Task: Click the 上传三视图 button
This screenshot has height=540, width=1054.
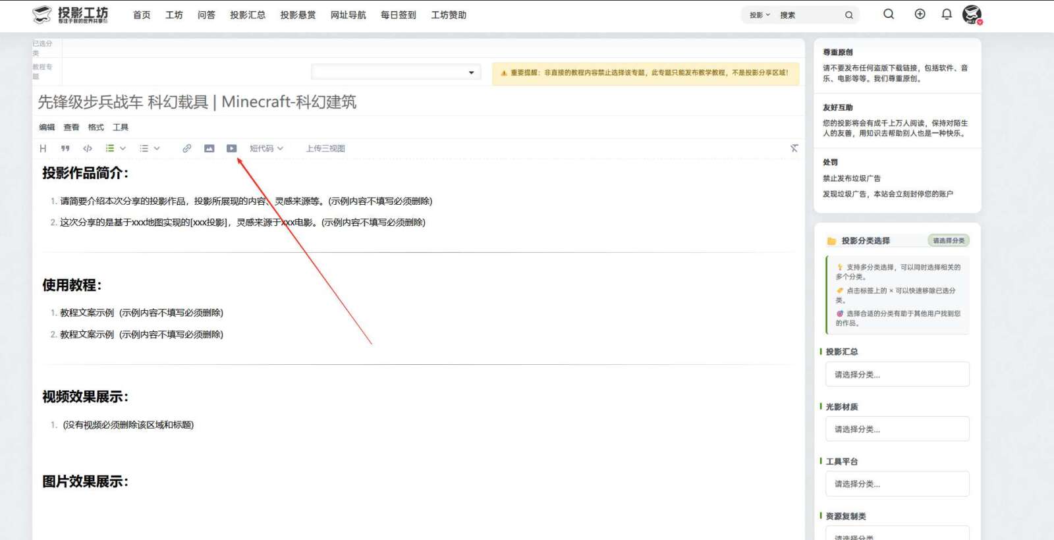Action: coord(325,148)
